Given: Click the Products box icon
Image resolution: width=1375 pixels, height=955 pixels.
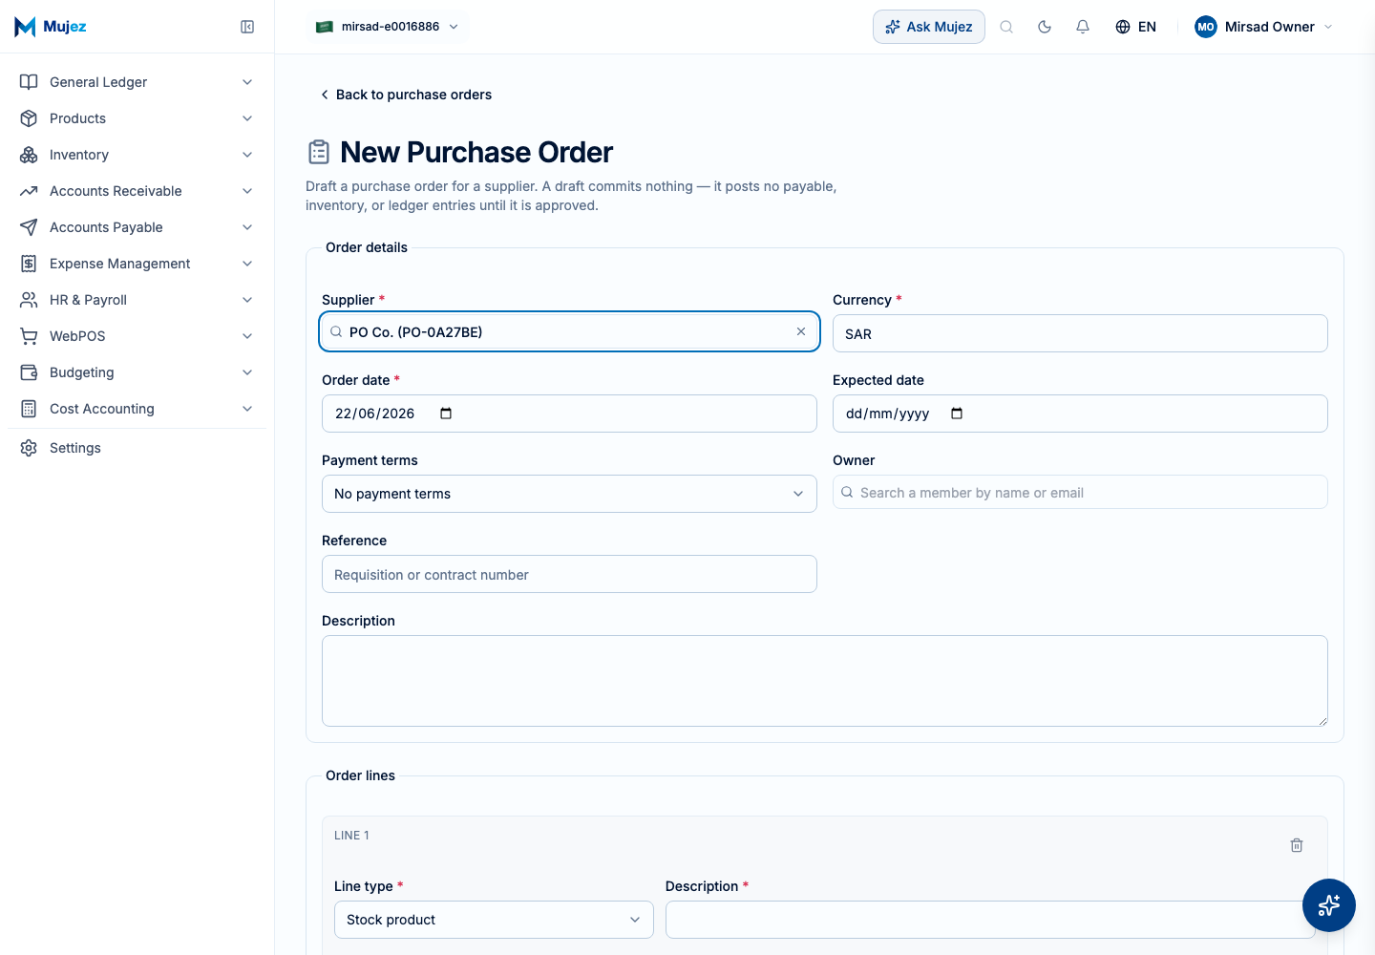Looking at the screenshot, I should click(x=29, y=118).
